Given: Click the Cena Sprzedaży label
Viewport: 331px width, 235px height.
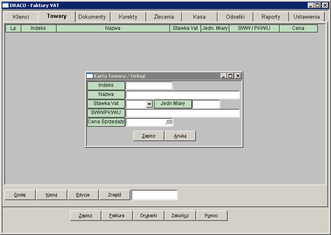Looking at the screenshot, I should click(106, 122).
